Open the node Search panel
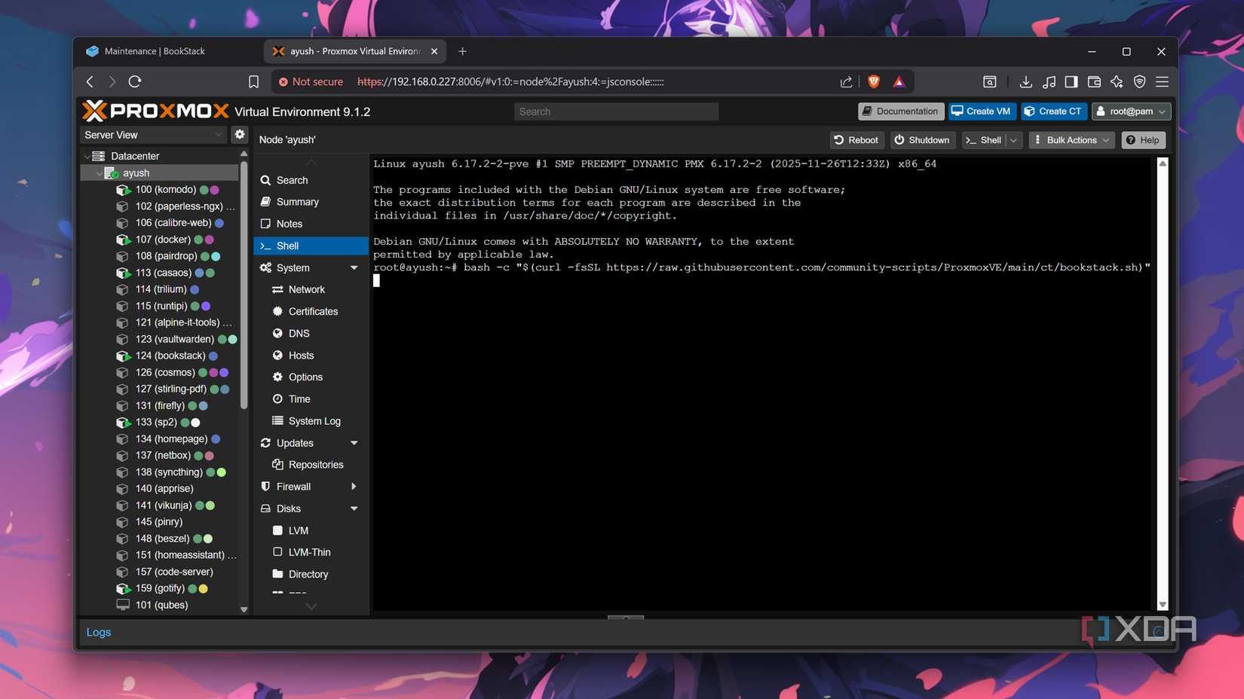 coord(291,180)
